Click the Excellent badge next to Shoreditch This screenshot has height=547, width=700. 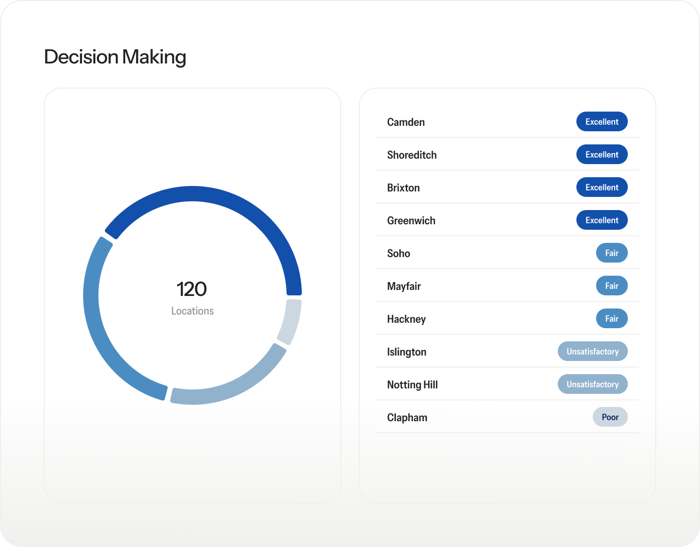click(x=602, y=154)
